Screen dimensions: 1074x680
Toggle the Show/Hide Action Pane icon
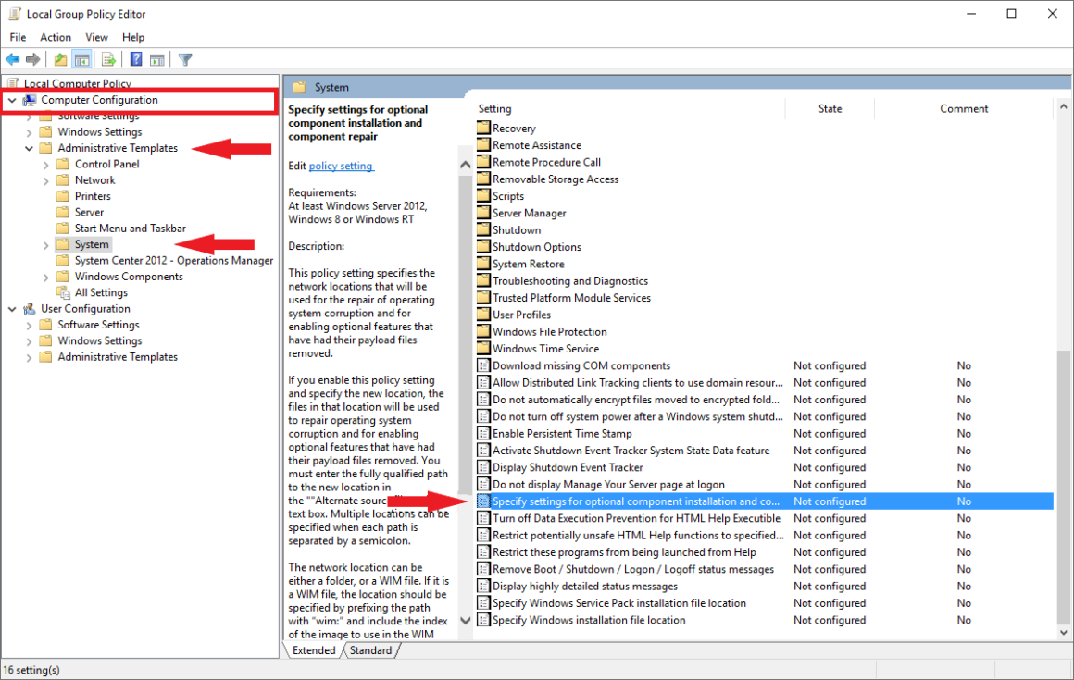tap(156, 58)
